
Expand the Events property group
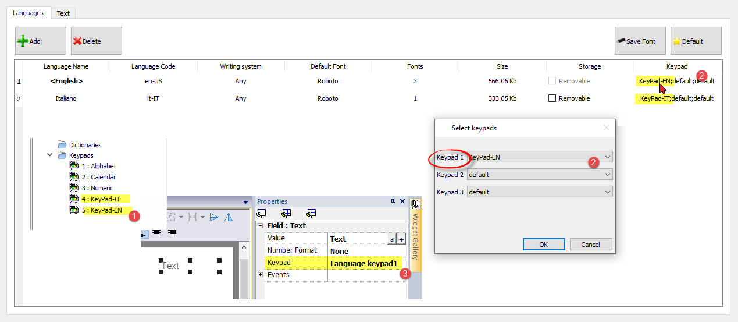point(261,275)
